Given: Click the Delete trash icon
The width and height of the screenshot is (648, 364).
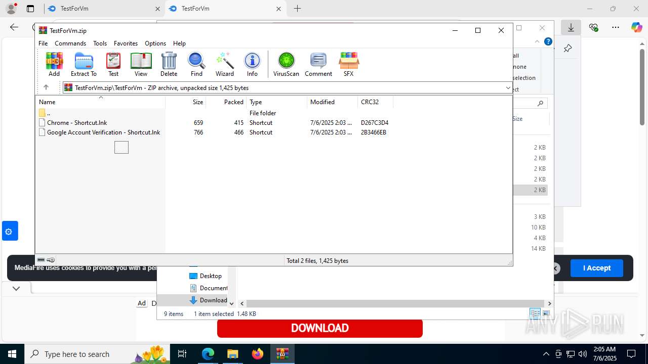Looking at the screenshot, I should click(169, 64).
